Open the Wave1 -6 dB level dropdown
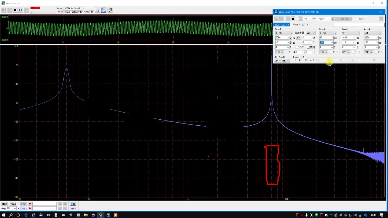This screenshot has width=388, height=218. click(282, 43)
